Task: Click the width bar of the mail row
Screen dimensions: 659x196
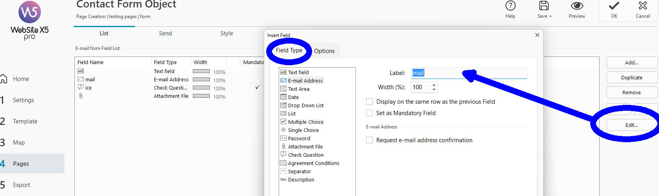Action: pyautogui.click(x=201, y=80)
